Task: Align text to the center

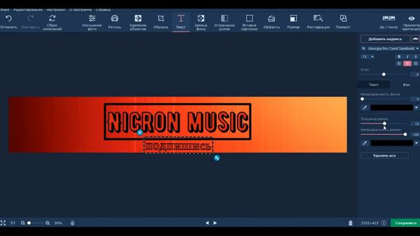Action: 408,64
